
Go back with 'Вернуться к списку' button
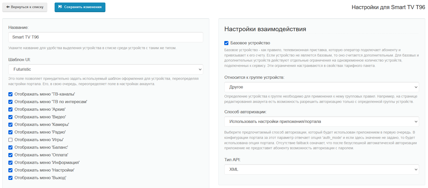25,7
